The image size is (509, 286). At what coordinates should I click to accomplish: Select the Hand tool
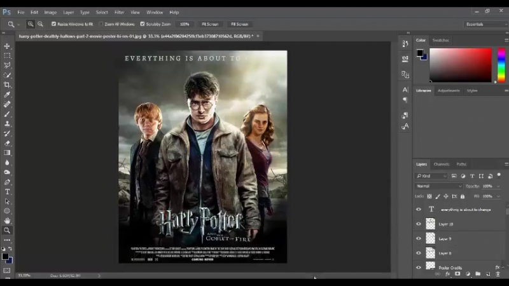pyautogui.click(x=7, y=221)
